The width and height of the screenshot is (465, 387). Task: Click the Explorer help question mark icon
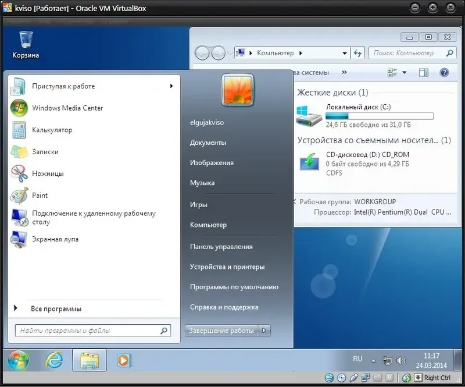(x=444, y=73)
